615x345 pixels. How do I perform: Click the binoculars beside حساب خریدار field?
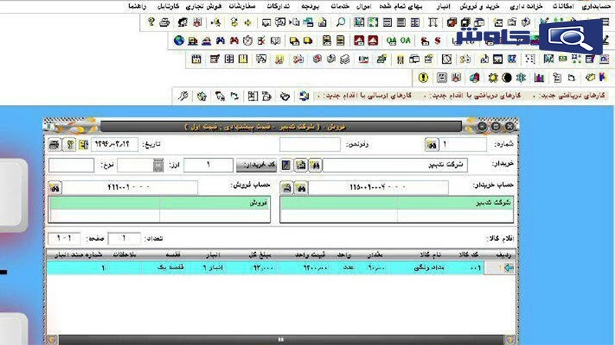[x=301, y=188]
